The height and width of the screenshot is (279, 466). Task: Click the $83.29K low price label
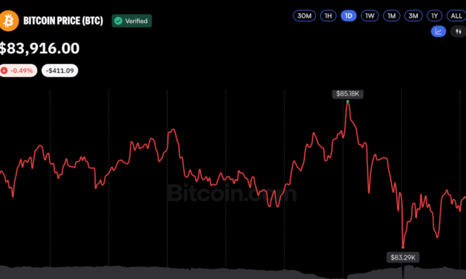pyautogui.click(x=403, y=257)
